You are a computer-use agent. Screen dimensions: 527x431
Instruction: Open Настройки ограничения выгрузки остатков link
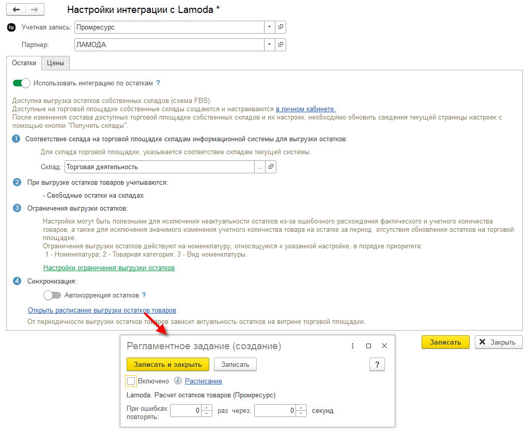point(109,268)
